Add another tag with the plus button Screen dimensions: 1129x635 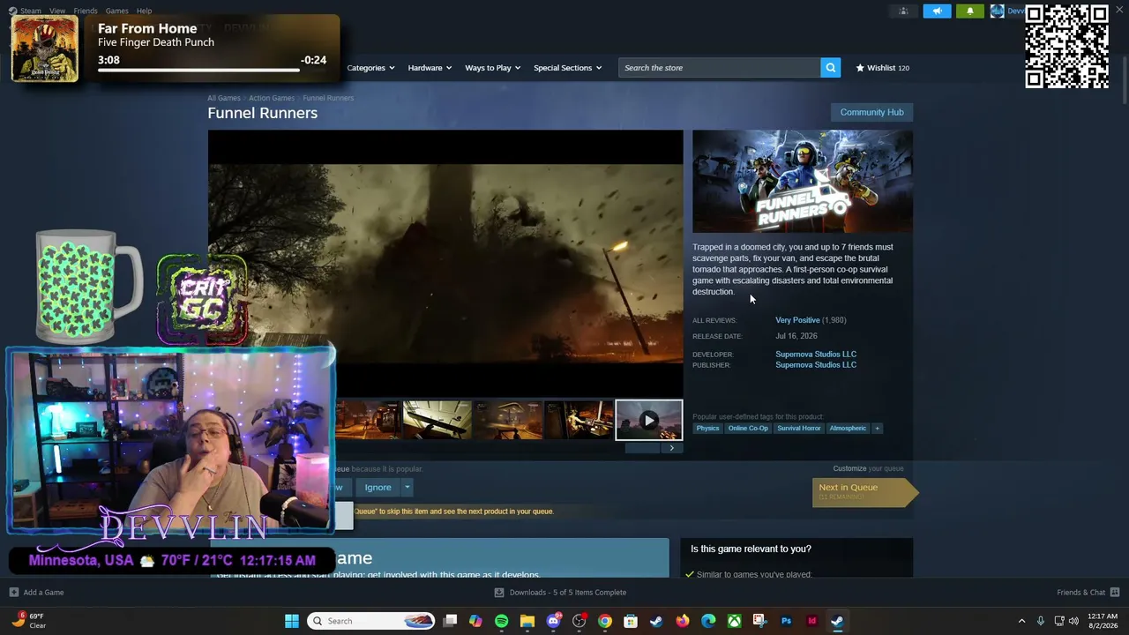pyautogui.click(x=877, y=428)
